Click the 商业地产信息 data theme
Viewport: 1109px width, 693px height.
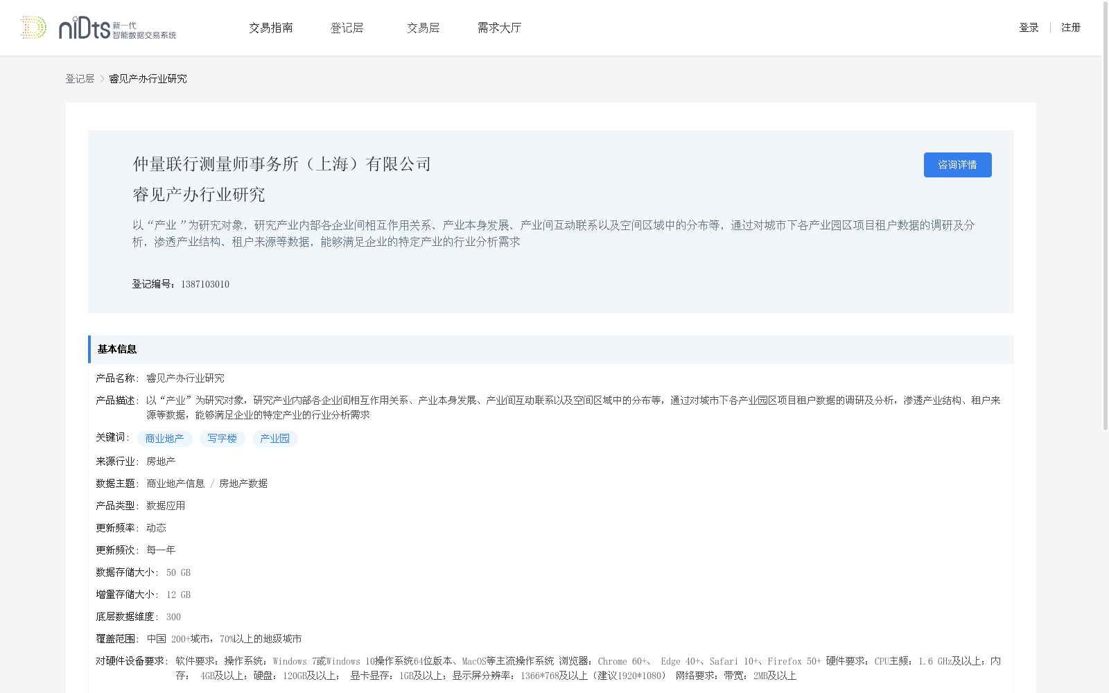[x=175, y=484]
